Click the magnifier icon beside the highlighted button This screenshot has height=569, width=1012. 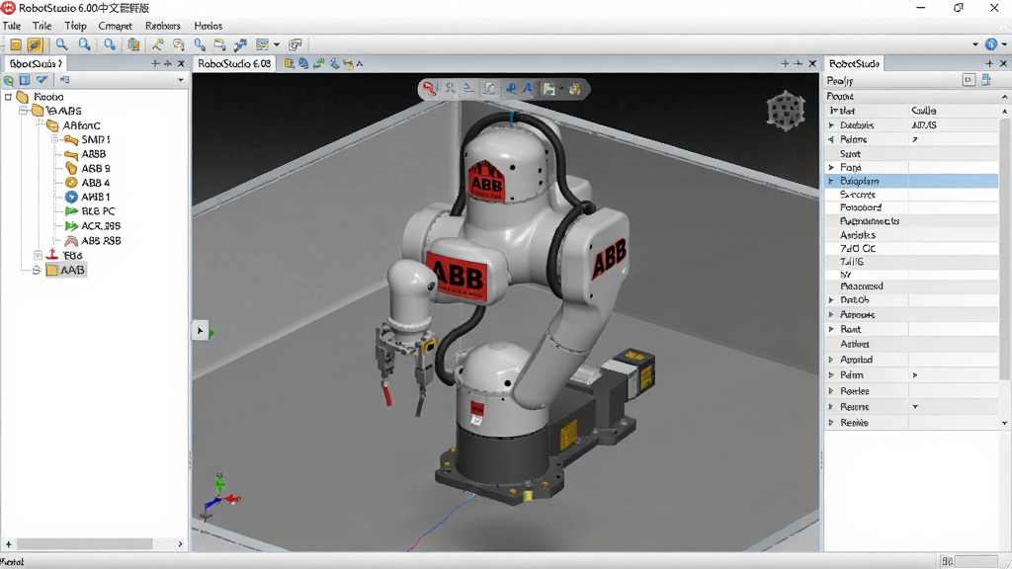click(61, 44)
